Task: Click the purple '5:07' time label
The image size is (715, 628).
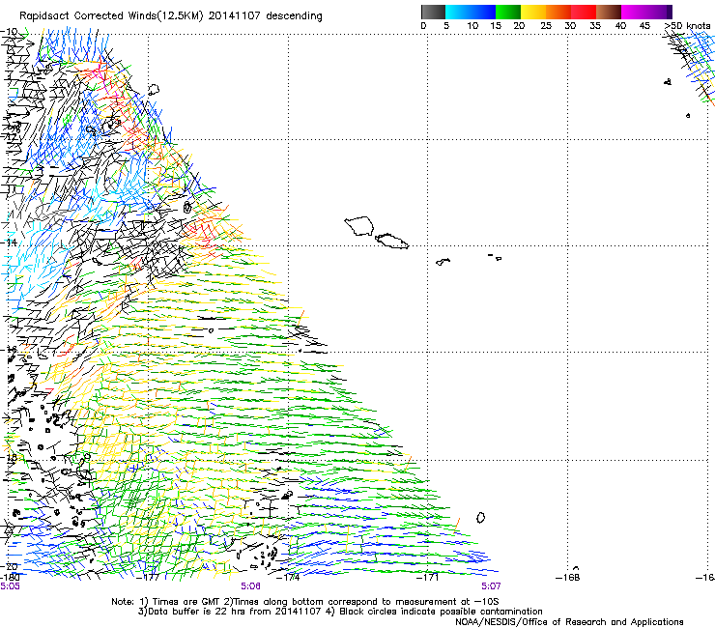Action: [491, 586]
